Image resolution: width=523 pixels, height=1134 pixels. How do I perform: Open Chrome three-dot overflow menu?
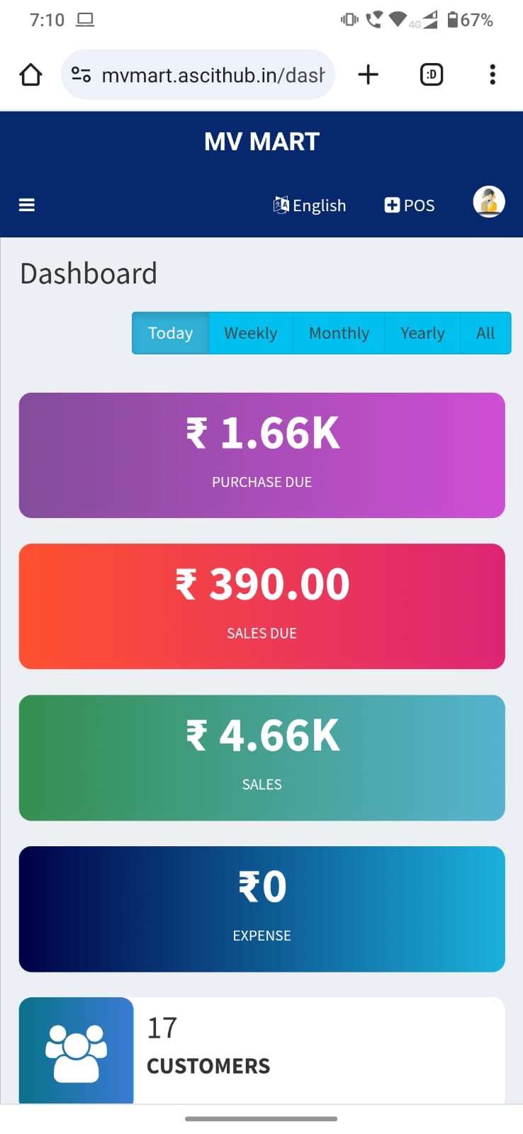point(493,74)
